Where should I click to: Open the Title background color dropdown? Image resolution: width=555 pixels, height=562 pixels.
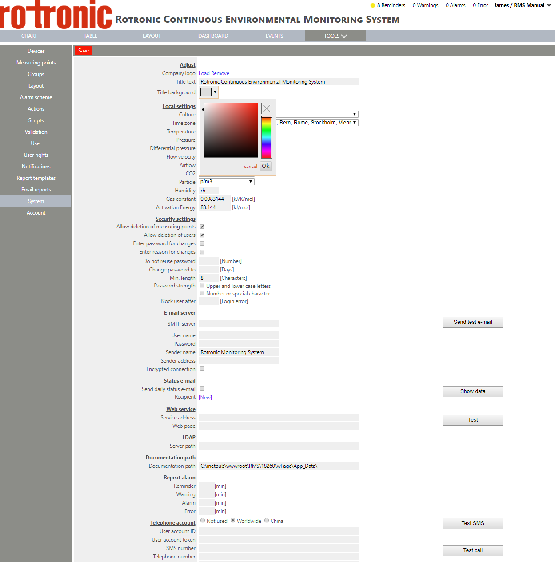pos(215,92)
